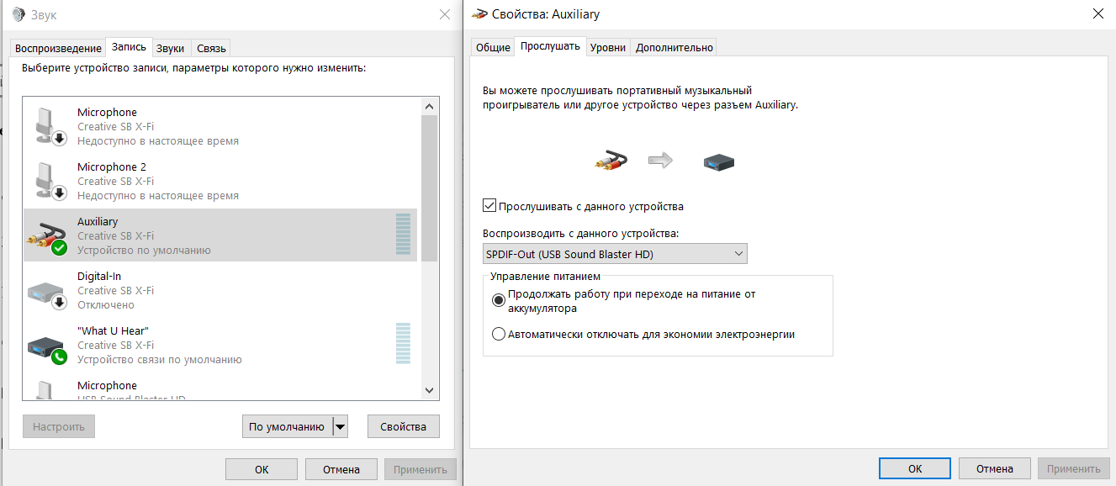1116x486 pixels.
Task: Click Отмена in the Auxiliary properties window
Action: point(994,468)
